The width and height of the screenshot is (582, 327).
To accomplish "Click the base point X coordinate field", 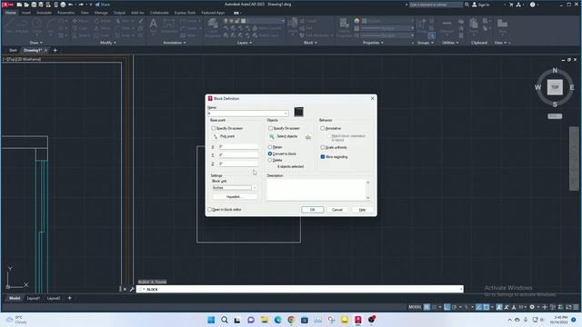I will pyautogui.click(x=238, y=147).
